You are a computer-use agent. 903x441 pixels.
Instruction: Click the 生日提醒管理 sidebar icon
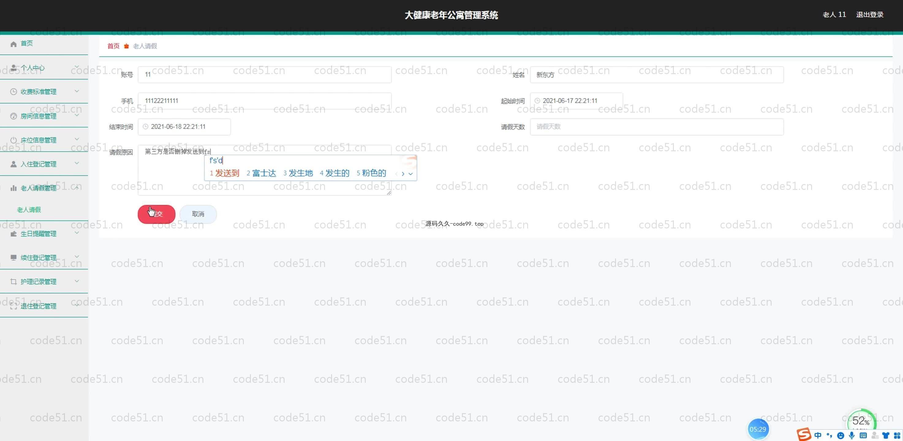[13, 234]
